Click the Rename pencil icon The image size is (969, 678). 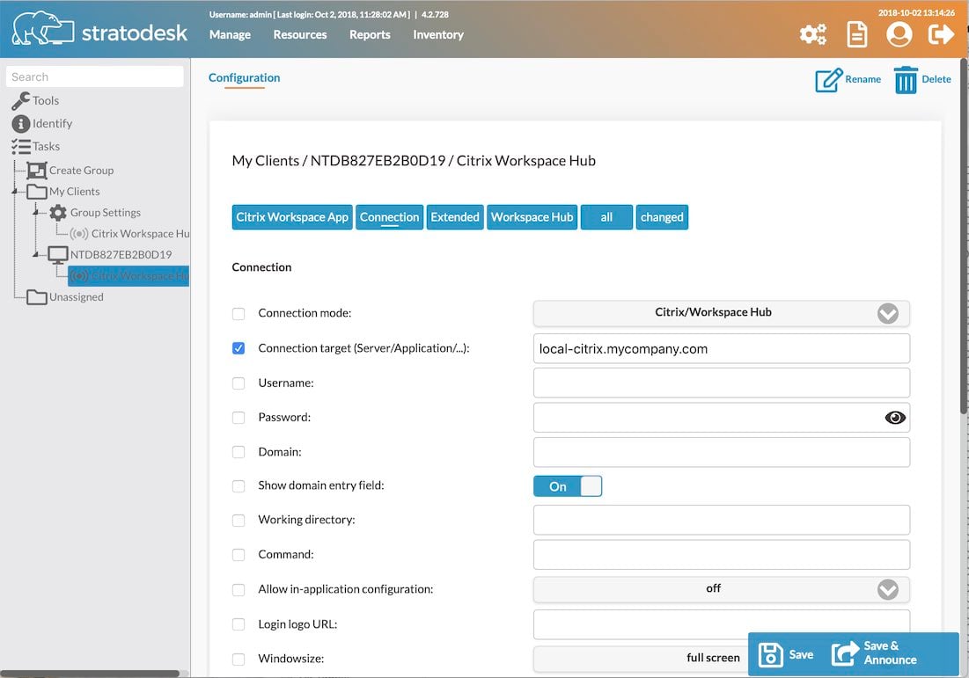point(828,80)
